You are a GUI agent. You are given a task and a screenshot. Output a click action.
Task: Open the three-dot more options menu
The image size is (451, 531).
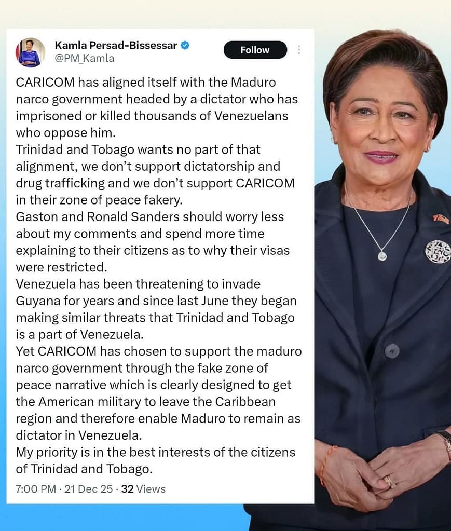(299, 50)
